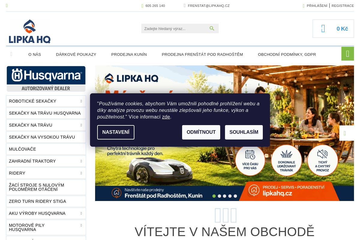Click Odmítnout cookies button
This screenshot has height=240, width=360.
[201, 132]
